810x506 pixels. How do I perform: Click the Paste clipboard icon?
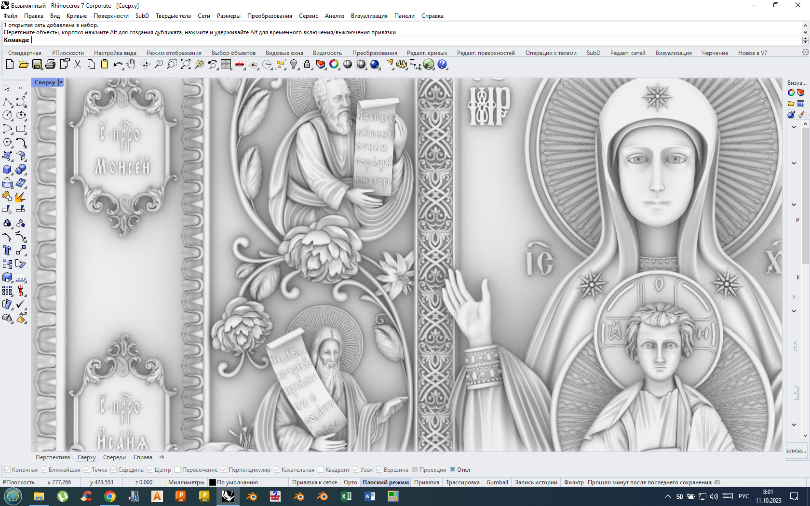[104, 64]
